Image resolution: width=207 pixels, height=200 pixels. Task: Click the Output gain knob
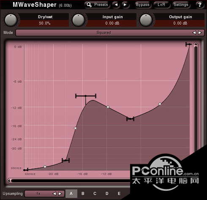pyautogui.click(x=146, y=20)
